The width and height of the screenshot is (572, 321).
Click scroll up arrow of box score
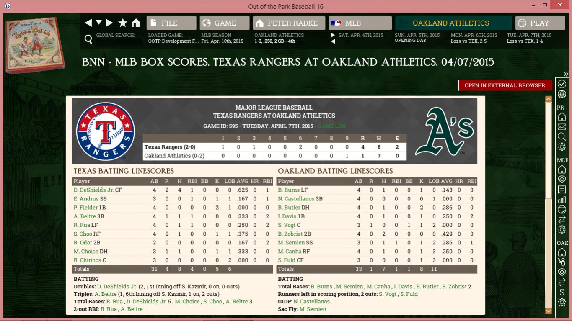click(x=548, y=99)
